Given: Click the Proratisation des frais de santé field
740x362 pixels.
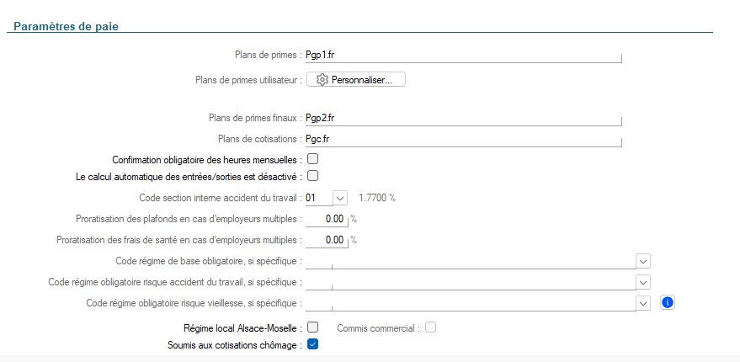Looking at the screenshot, I should pos(326,240).
